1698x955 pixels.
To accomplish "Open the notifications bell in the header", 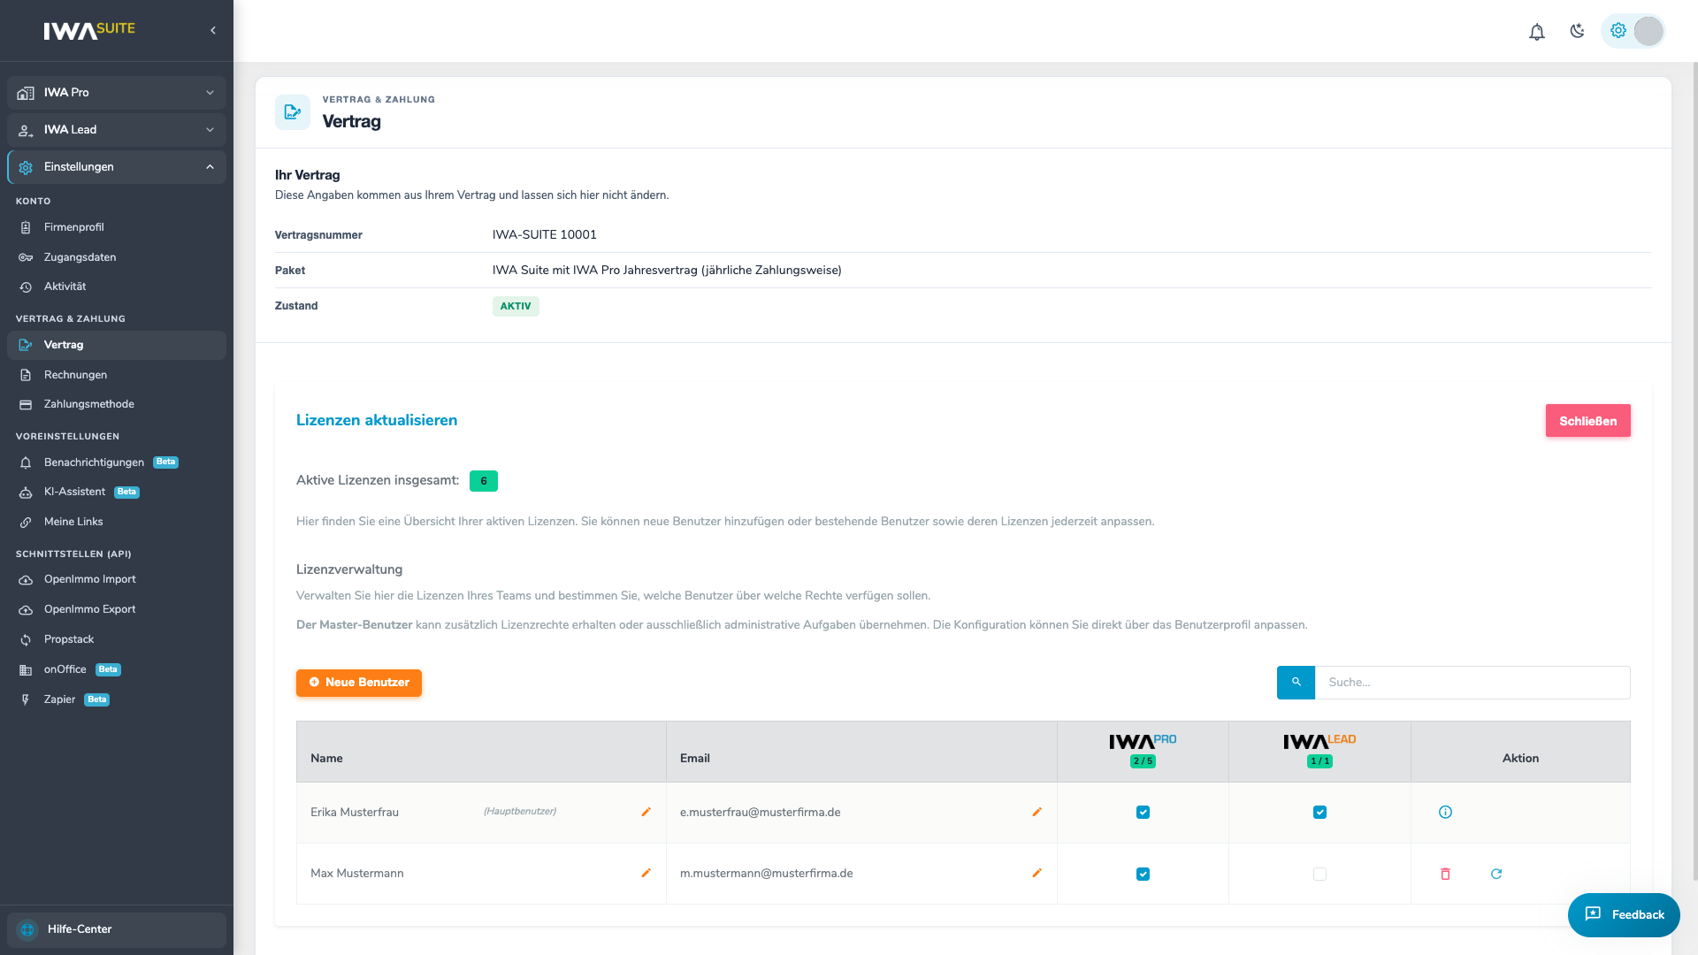I will [x=1537, y=32].
